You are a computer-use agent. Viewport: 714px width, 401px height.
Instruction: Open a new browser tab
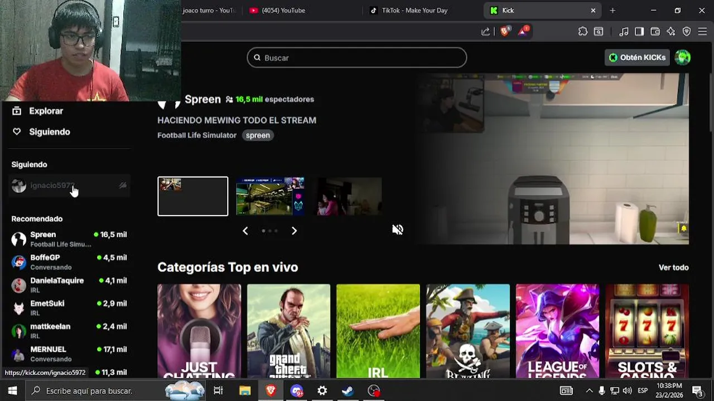coord(612,10)
